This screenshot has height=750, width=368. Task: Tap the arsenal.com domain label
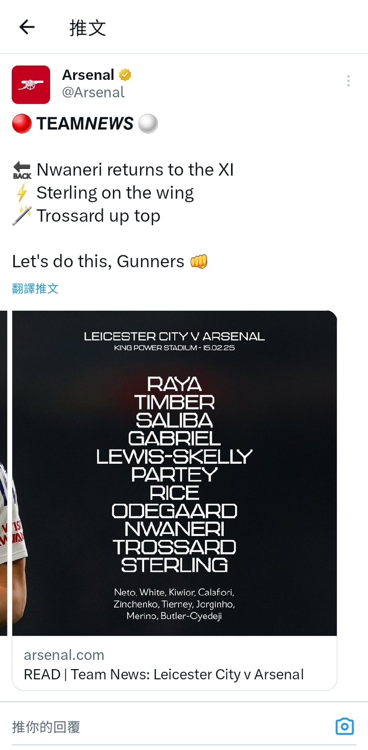tap(64, 655)
